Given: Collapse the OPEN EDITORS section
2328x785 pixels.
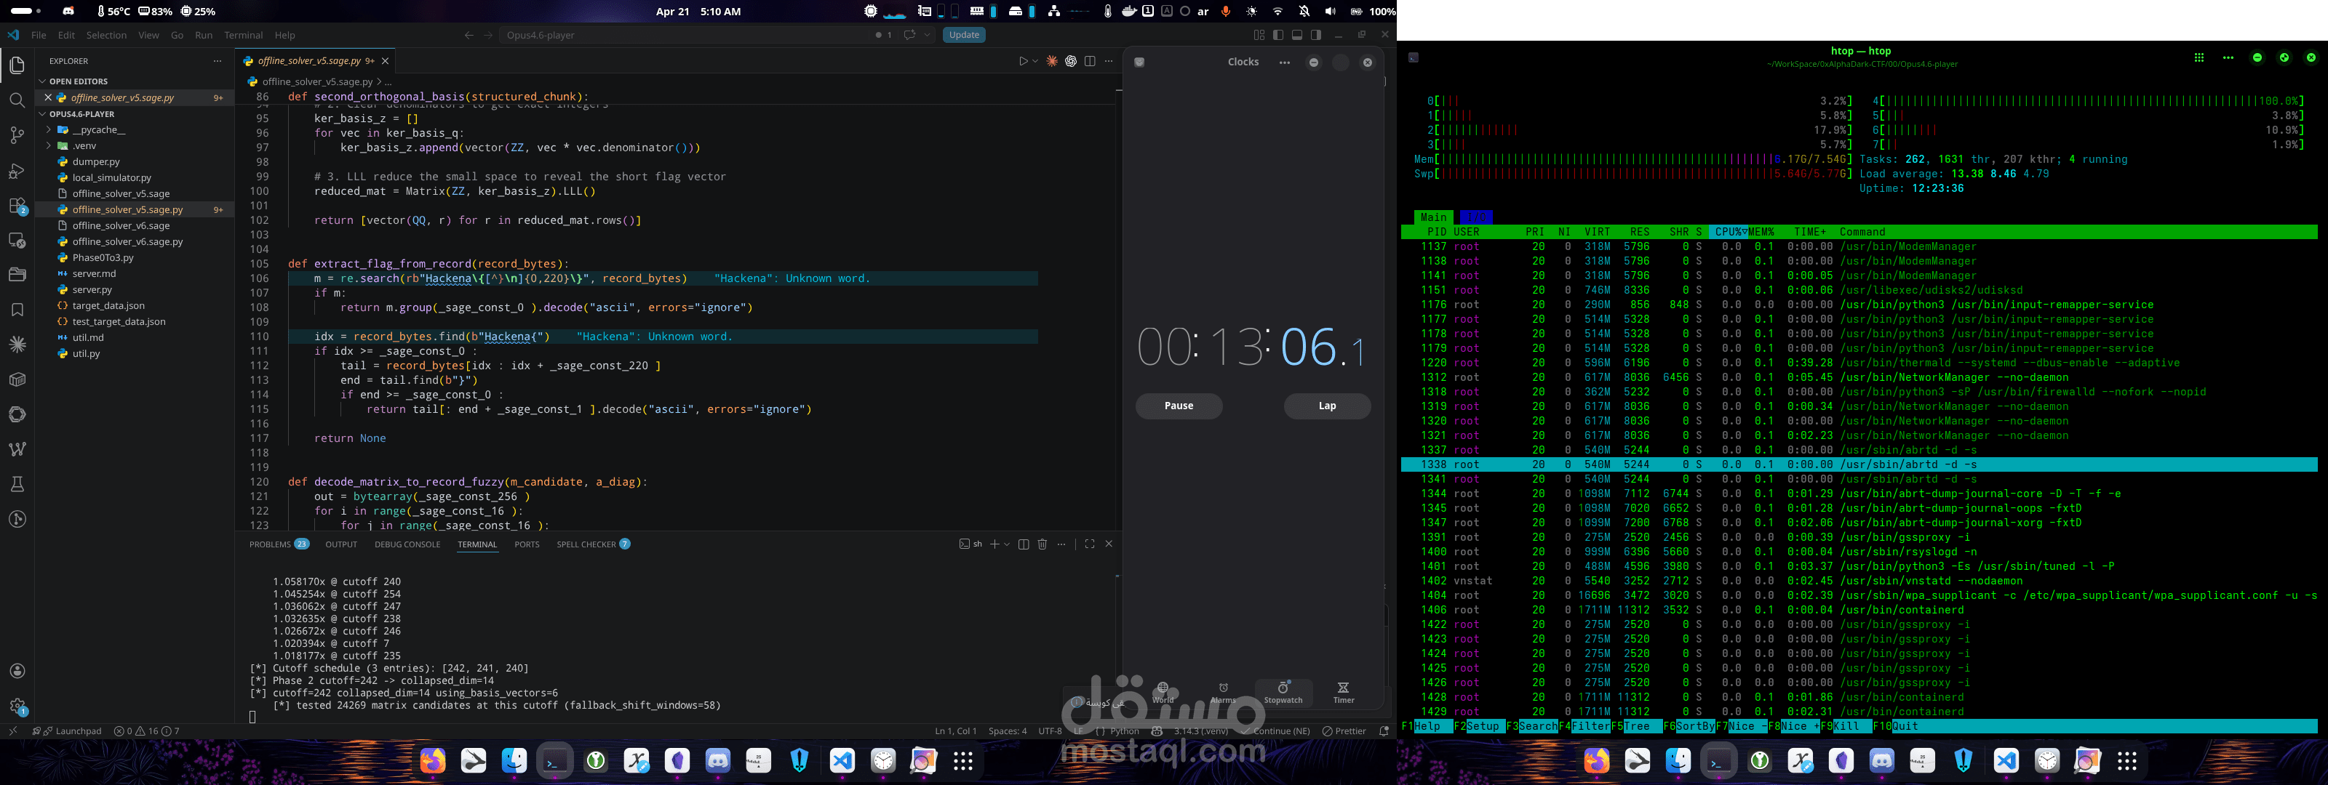Looking at the screenshot, I should click(79, 81).
